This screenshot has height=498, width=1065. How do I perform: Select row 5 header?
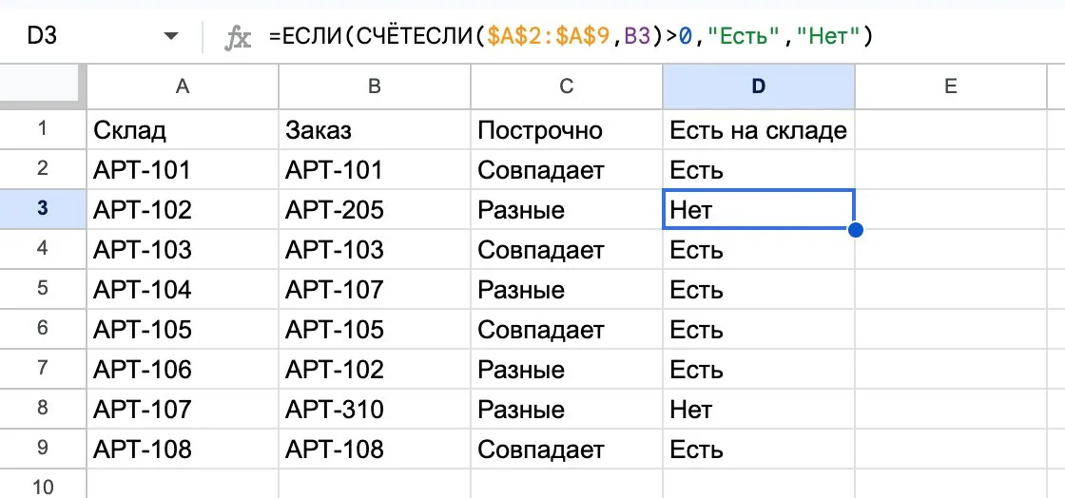43,289
